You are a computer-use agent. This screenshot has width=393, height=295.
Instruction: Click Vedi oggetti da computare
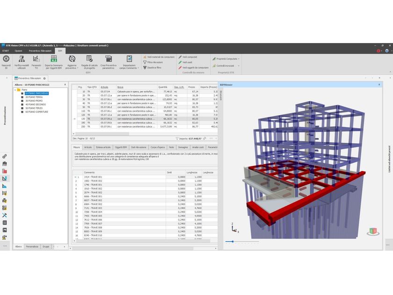click(x=194, y=68)
